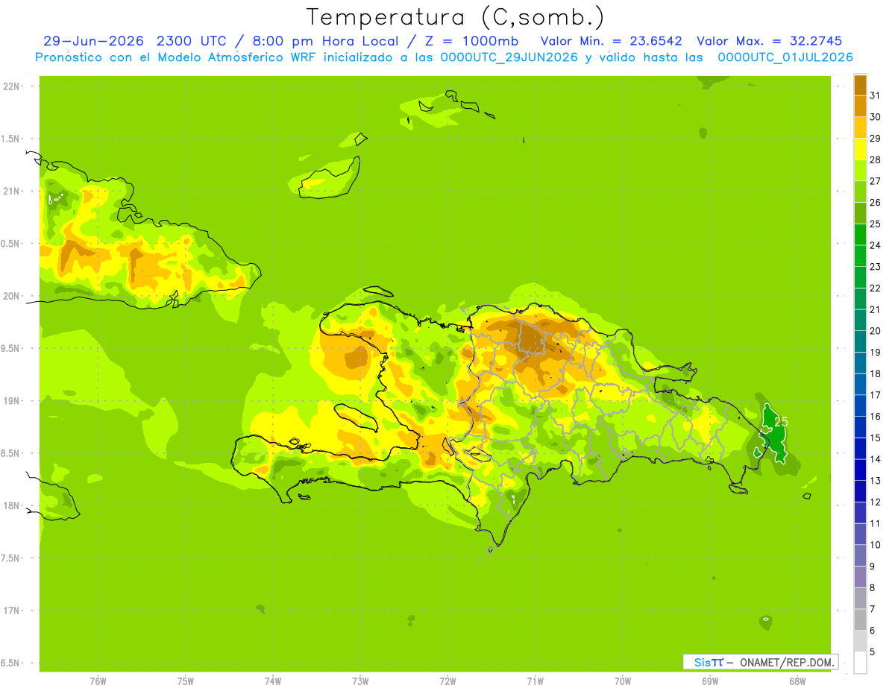Viewport: 895px width, 691px height.
Task: Click the "69W" longitude label
Action: coord(710,681)
